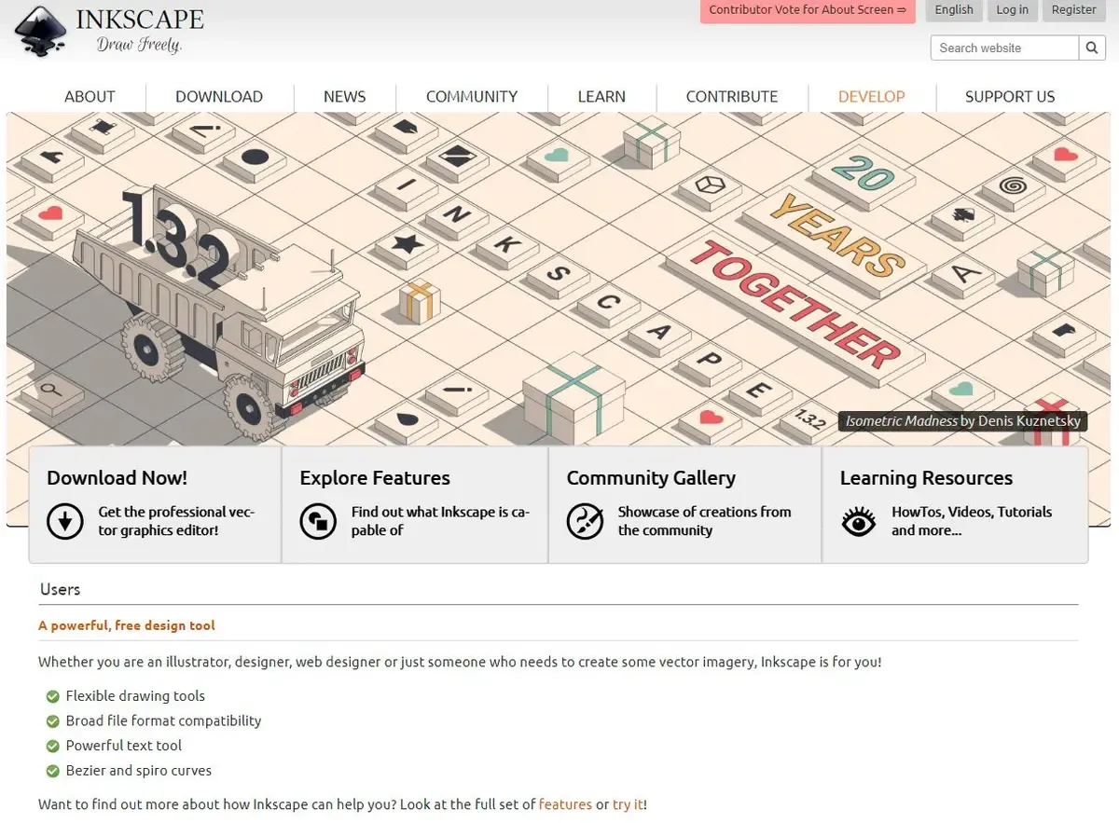1119x823 pixels.
Task: Click the 'Users' section heading
Action: coord(60,589)
